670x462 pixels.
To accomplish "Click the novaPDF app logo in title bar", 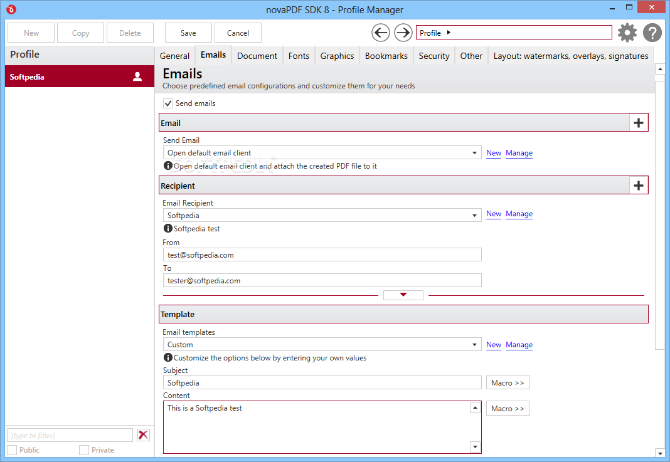I will [x=11, y=9].
